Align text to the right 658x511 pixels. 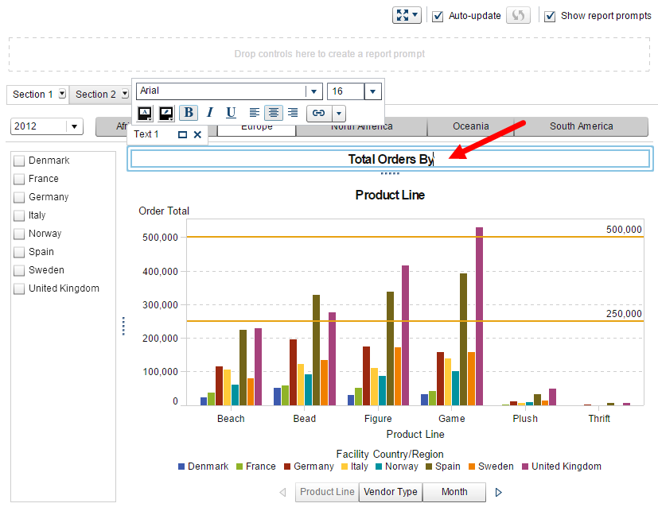pyautogui.click(x=293, y=113)
